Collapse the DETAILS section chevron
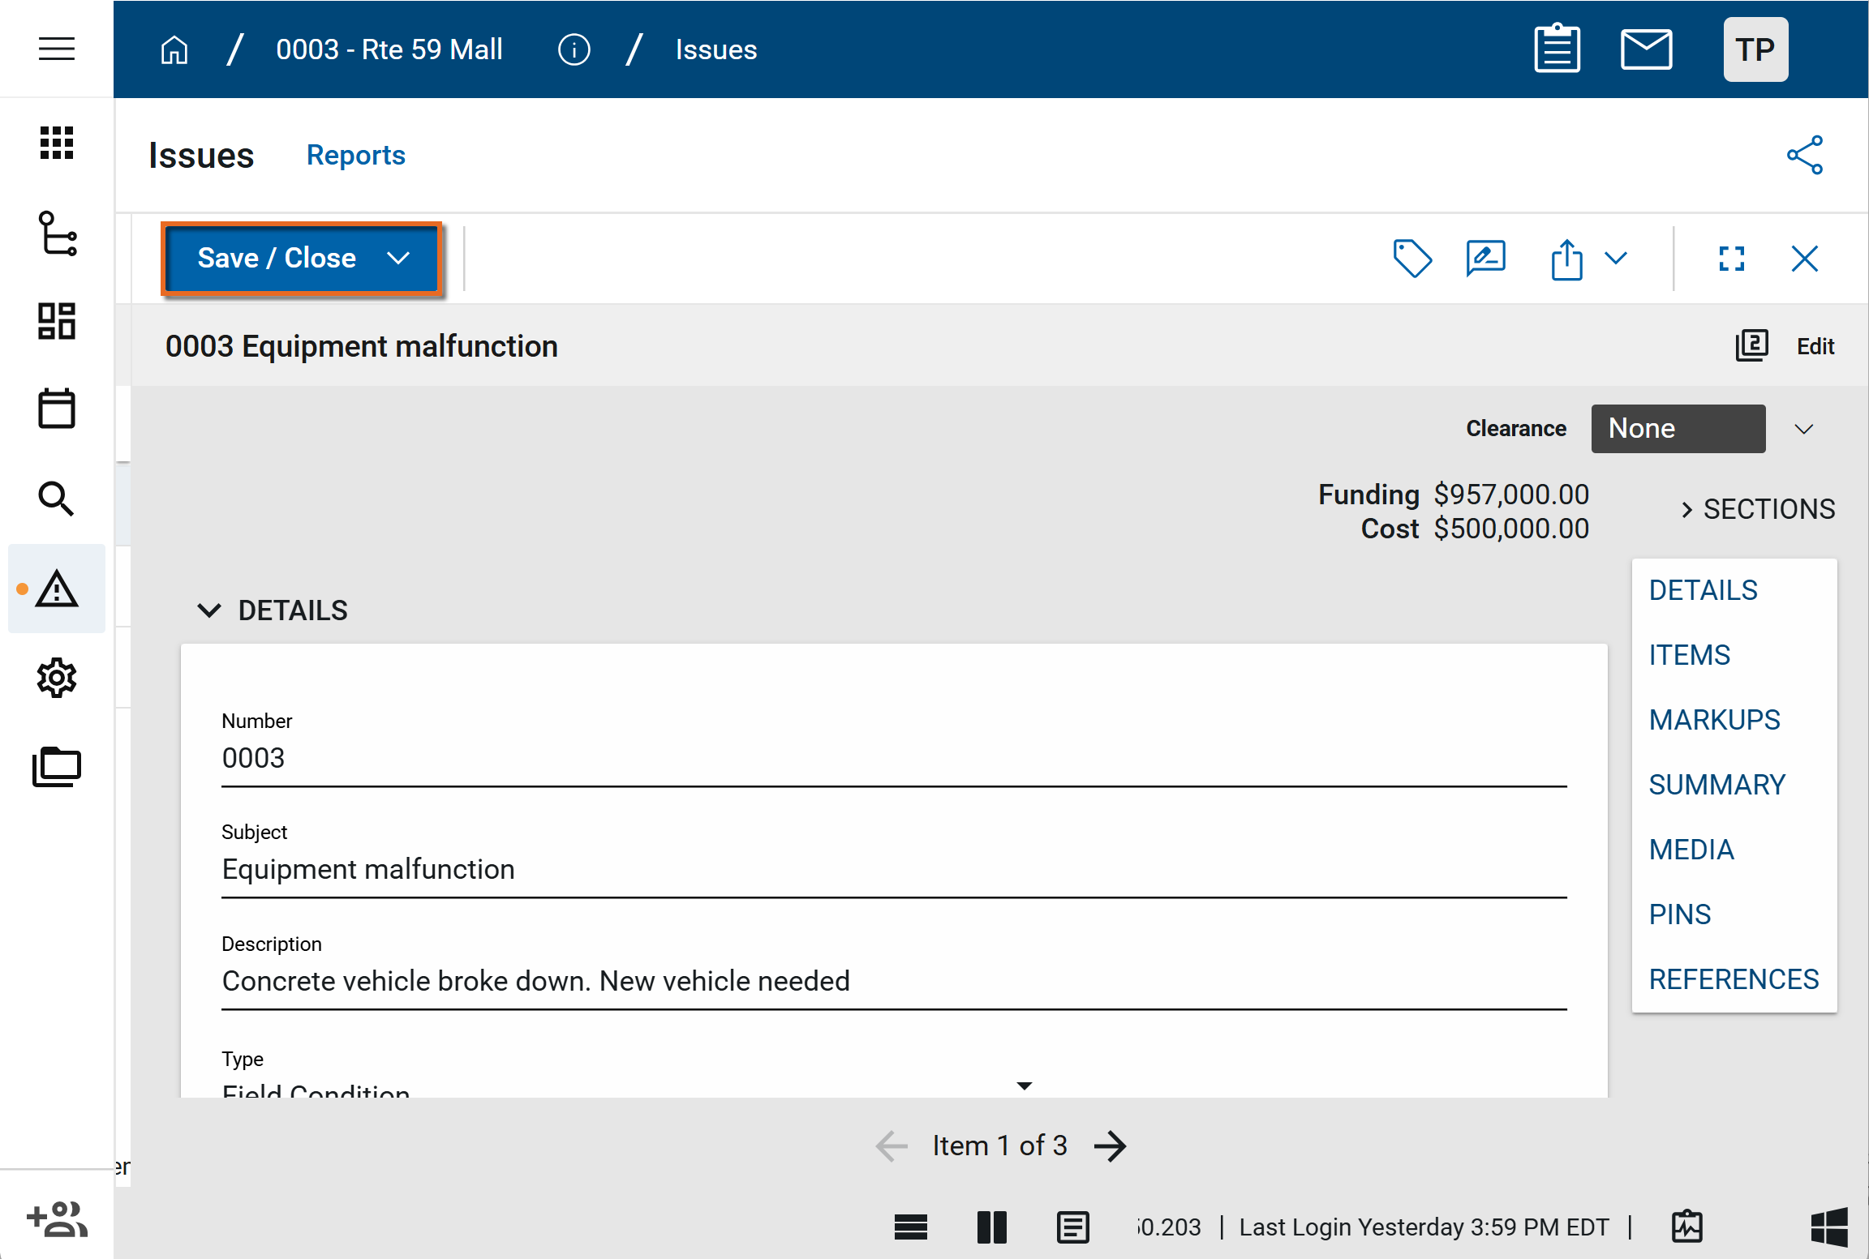 point(209,610)
